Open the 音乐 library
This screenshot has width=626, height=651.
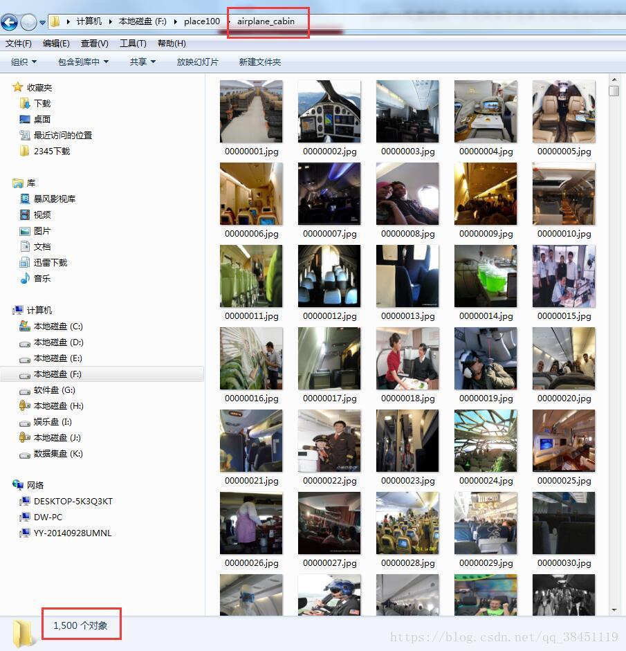click(42, 278)
